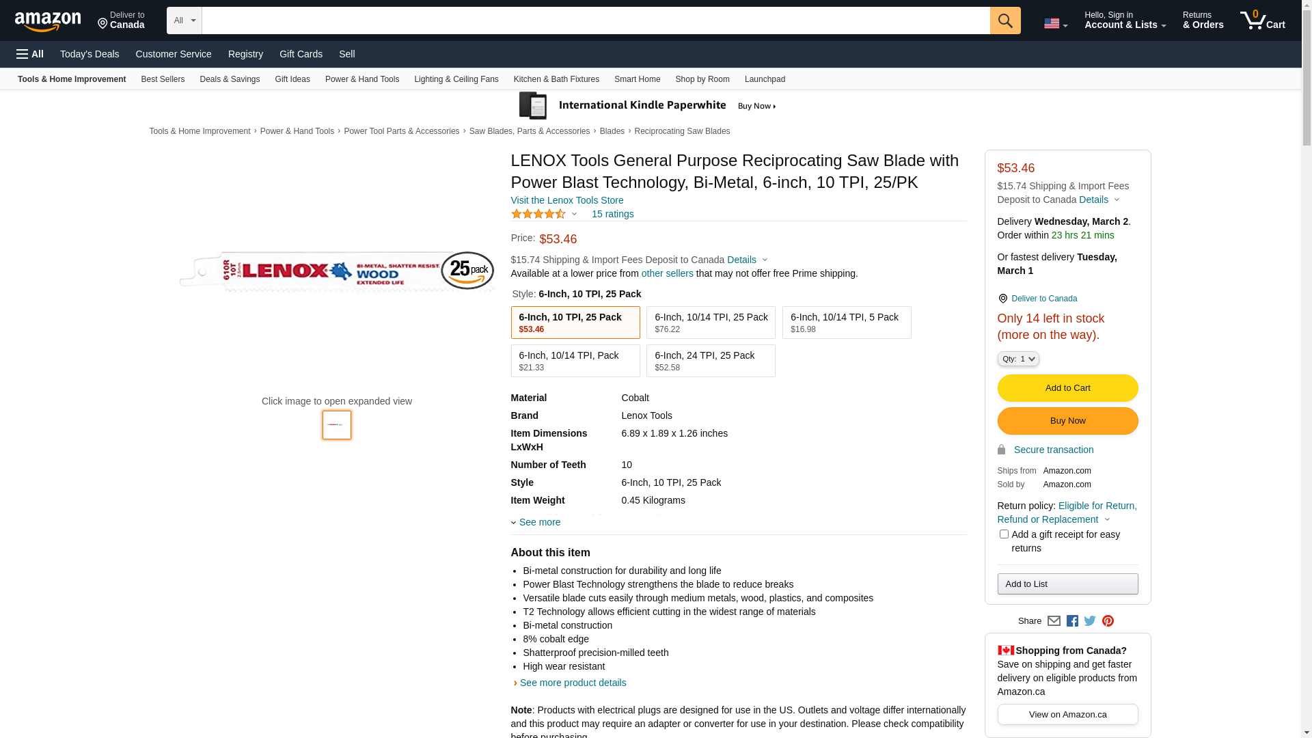Screen dimensions: 1312x738
Task: Expand the search category All dropdown
Action: (x=184, y=20)
